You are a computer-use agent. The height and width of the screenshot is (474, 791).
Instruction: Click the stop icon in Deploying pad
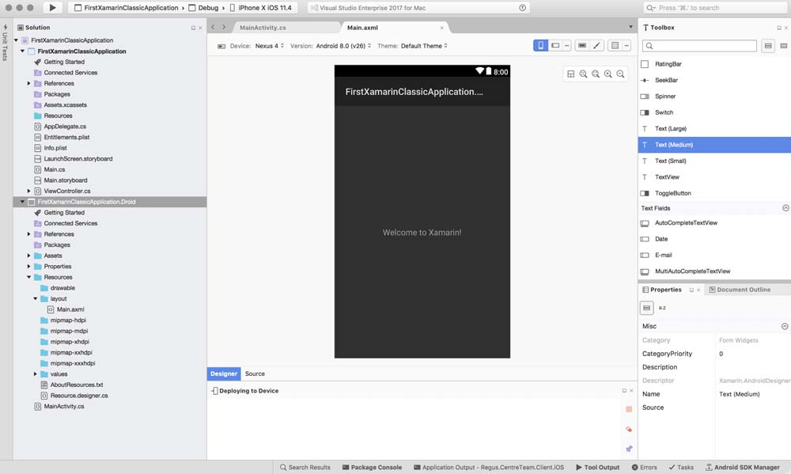tap(629, 409)
